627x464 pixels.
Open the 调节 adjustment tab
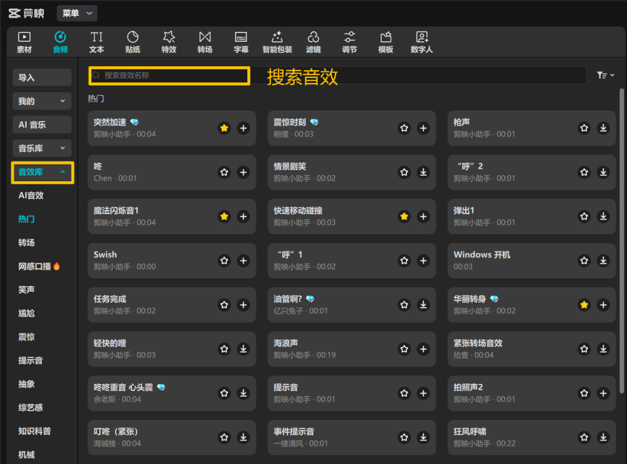(x=349, y=42)
